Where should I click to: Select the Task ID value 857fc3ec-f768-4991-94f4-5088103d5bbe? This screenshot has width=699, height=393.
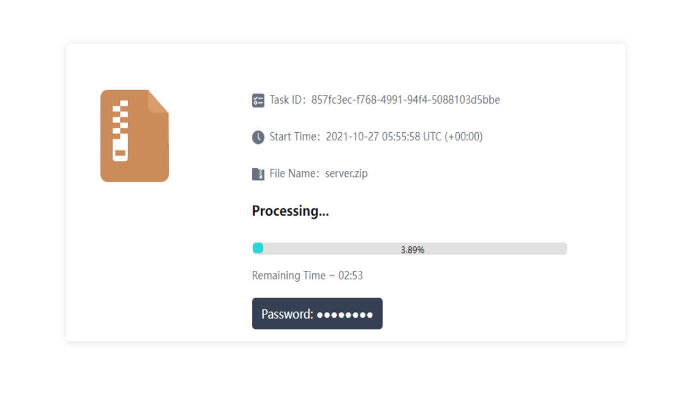point(405,100)
